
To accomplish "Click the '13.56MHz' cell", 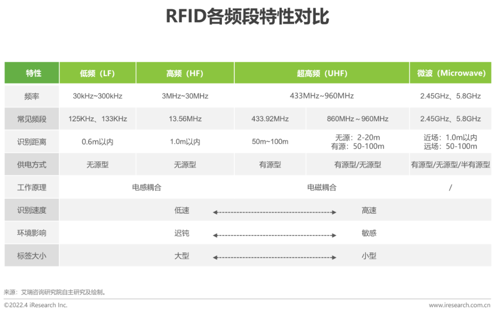I will click(185, 119).
